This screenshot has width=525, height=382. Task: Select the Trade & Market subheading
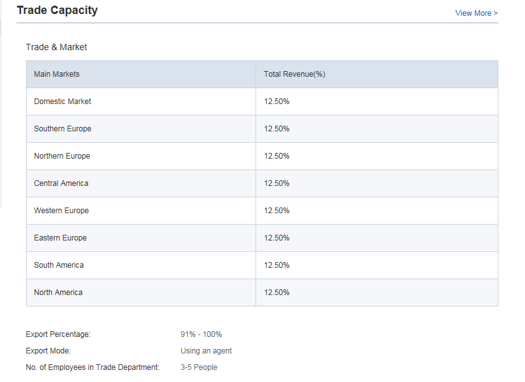pyautogui.click(x=56, y=47)
